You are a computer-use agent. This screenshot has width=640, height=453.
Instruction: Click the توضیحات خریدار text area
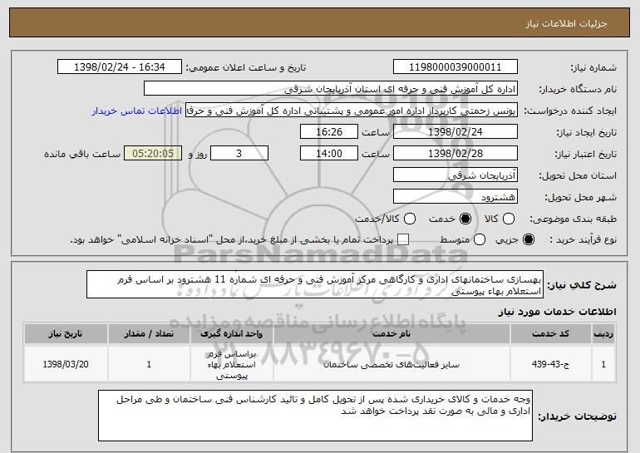[315, 416]
